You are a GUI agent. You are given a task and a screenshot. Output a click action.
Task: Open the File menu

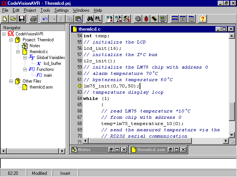coord(5,10)
